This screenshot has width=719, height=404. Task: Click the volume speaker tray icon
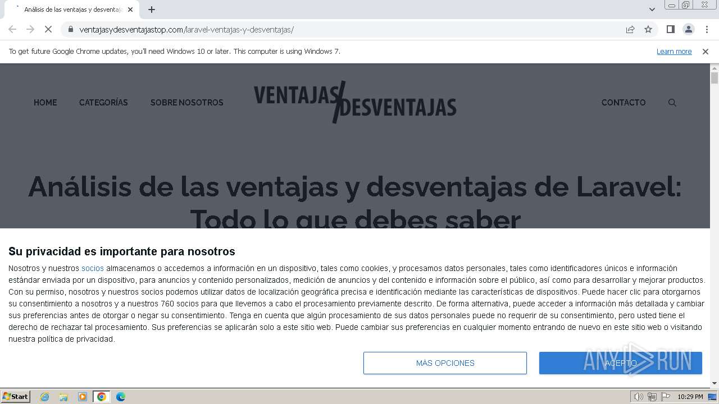[x=639, y=397]
